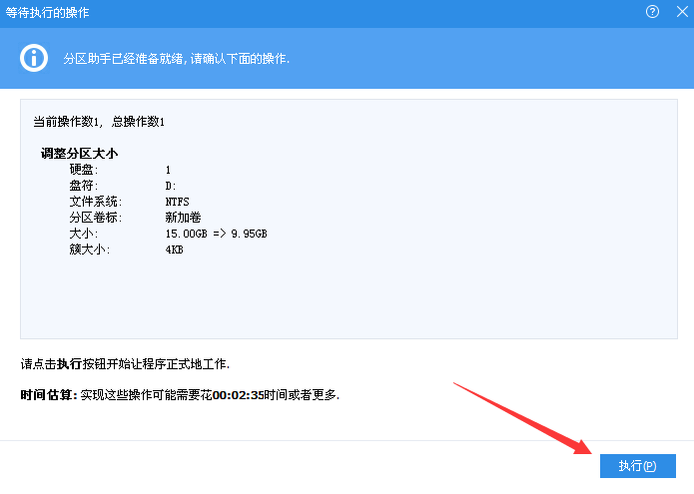Click the 分区卷标: label
This screenshot has height=494, width=694.
click(x=96, y=218)
